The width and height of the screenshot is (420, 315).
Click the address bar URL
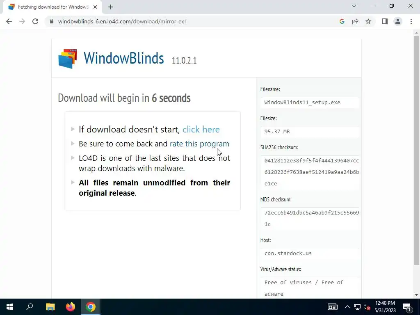click(122, 21)
